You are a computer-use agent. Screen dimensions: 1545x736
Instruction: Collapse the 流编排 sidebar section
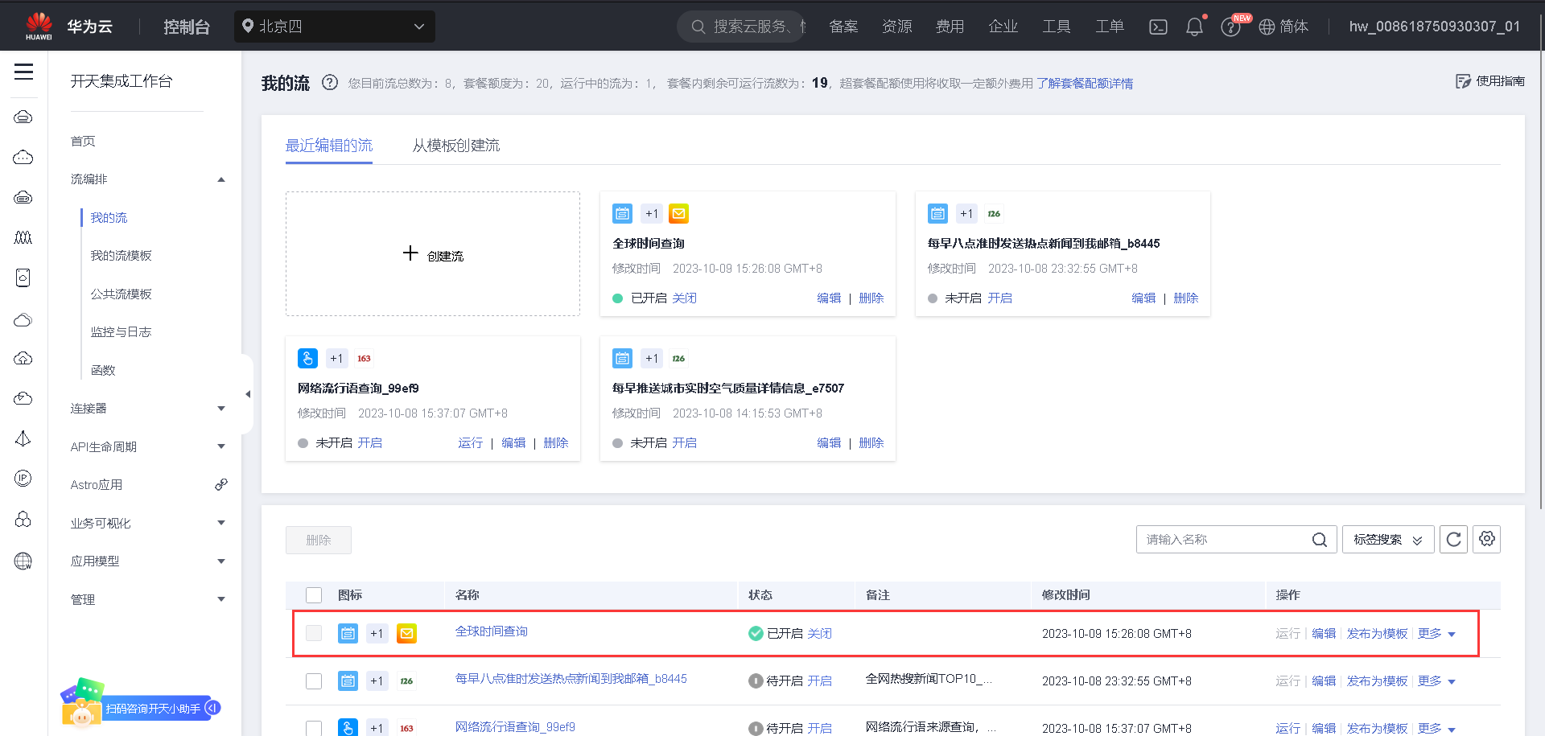coord(220,179)
